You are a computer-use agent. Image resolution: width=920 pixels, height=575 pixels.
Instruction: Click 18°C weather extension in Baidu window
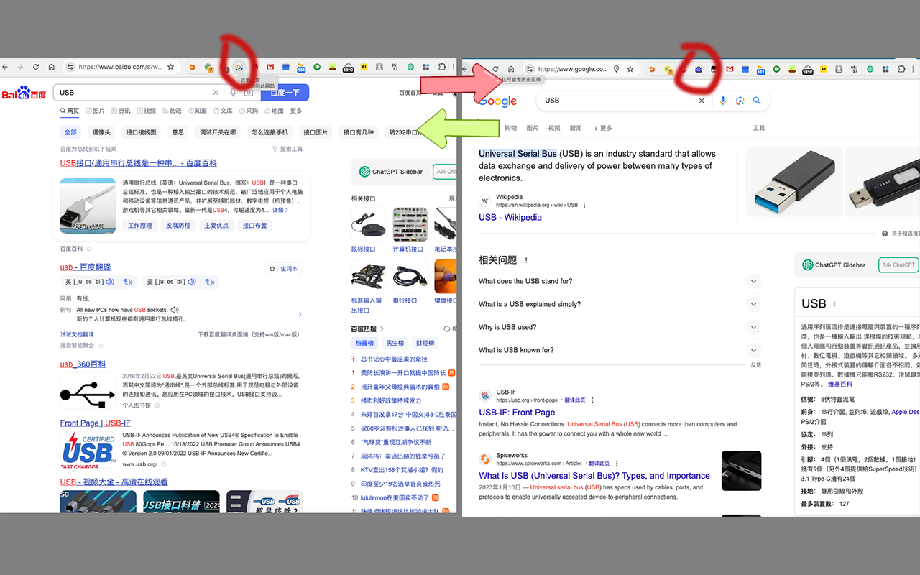pos(348,68)
